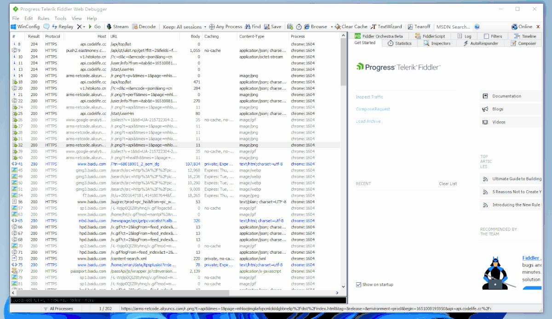This screenshot has height=319, width=552.
Task: Click the Online status indicator
Action: coord(522,27)
